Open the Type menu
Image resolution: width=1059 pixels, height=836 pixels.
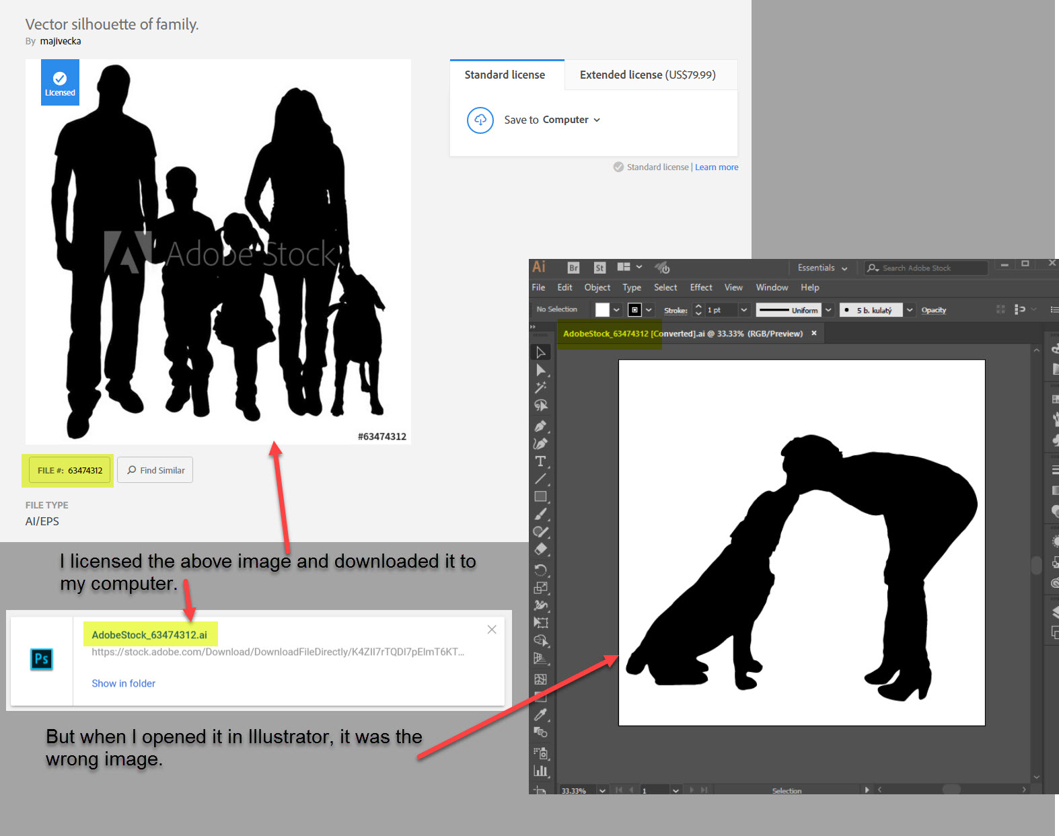click(631, 288)
